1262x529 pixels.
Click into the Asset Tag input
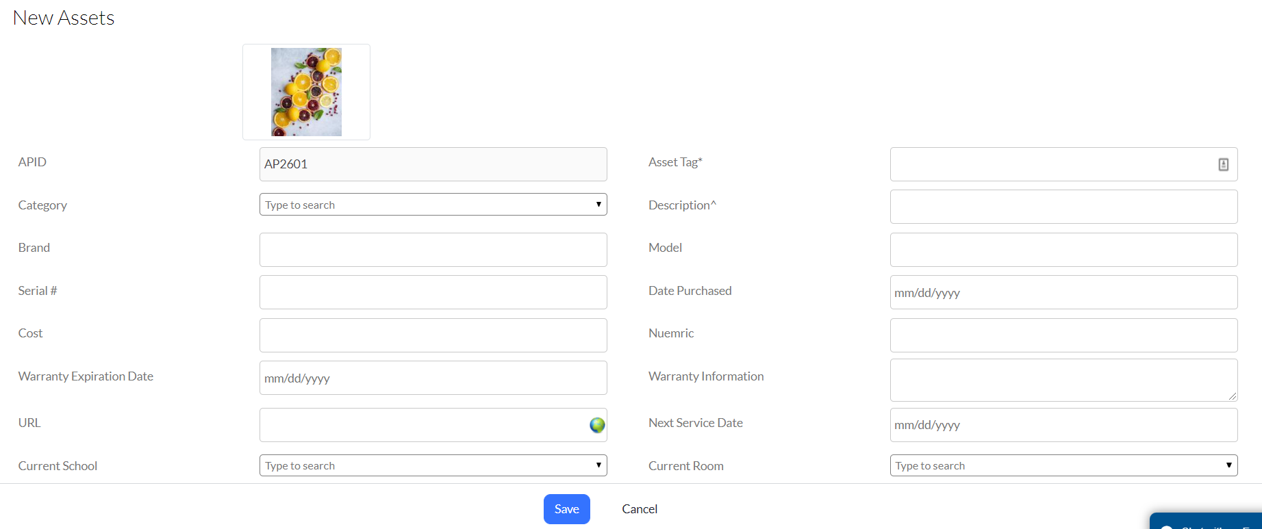tap(1063, 164)
